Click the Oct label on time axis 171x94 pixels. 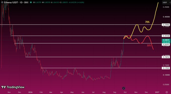(125, 92)
